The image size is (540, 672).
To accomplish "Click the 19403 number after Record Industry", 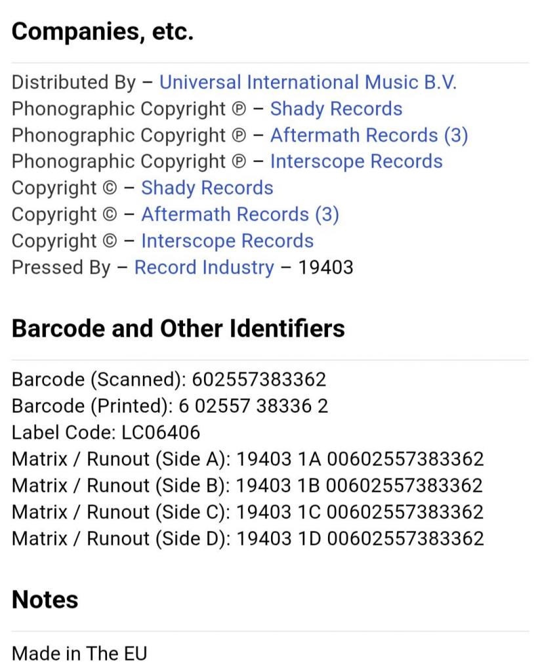I will pyautogui.click(x=325, y=268).
